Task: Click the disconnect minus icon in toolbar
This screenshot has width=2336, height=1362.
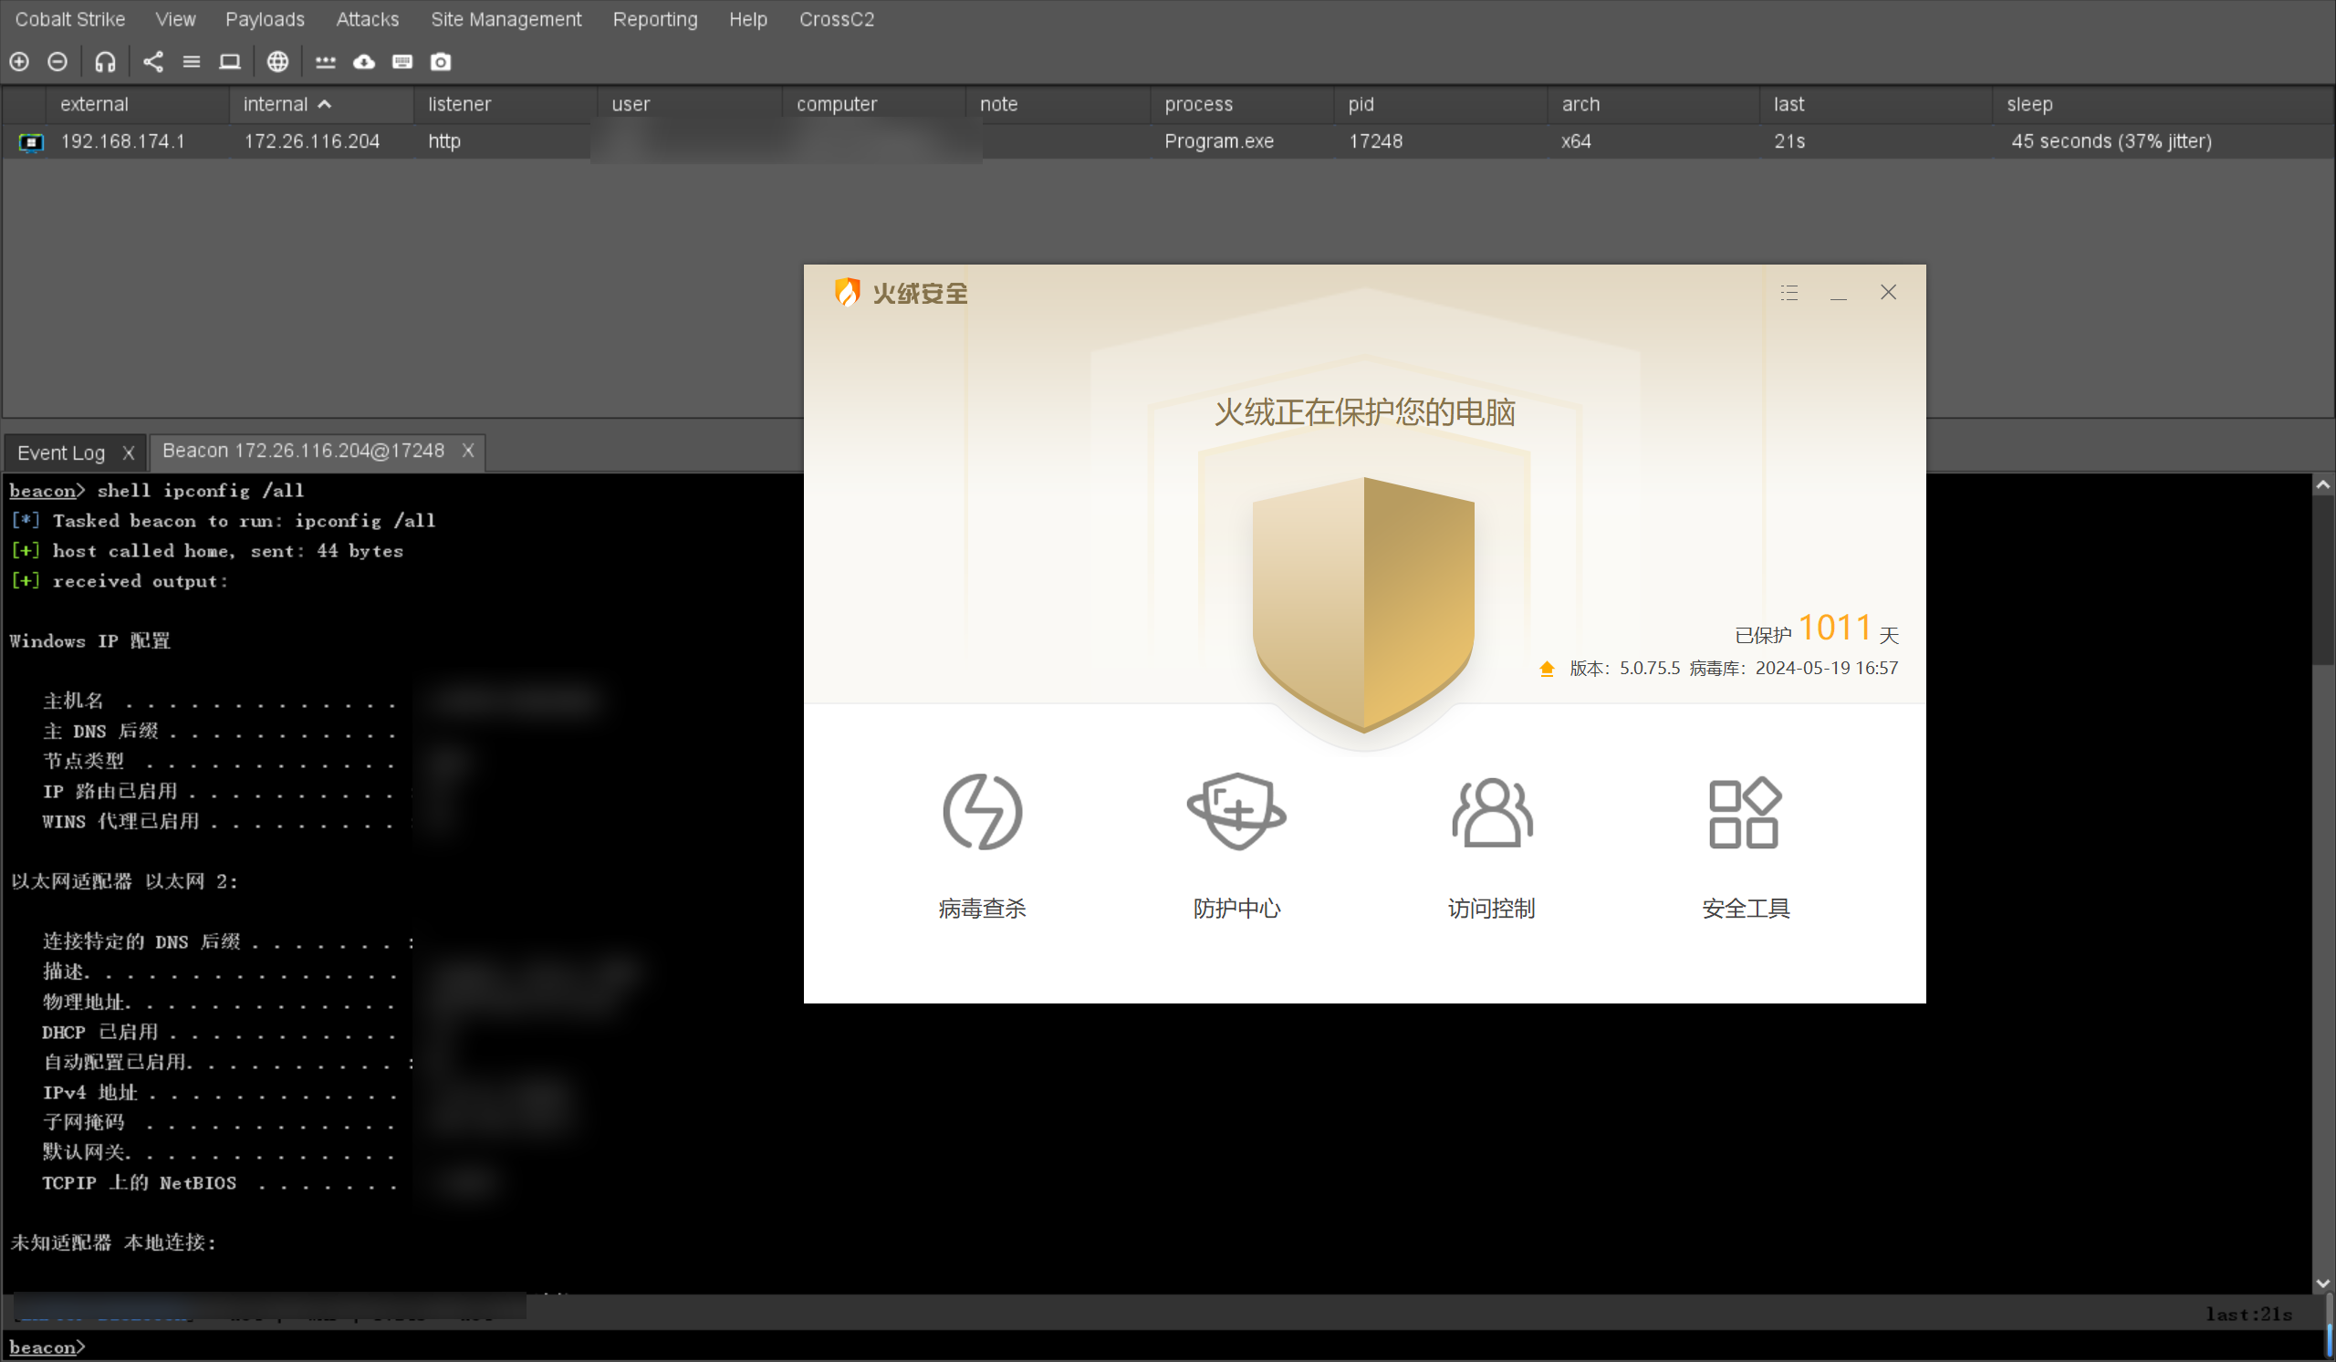Action: [x=57, y=62]
